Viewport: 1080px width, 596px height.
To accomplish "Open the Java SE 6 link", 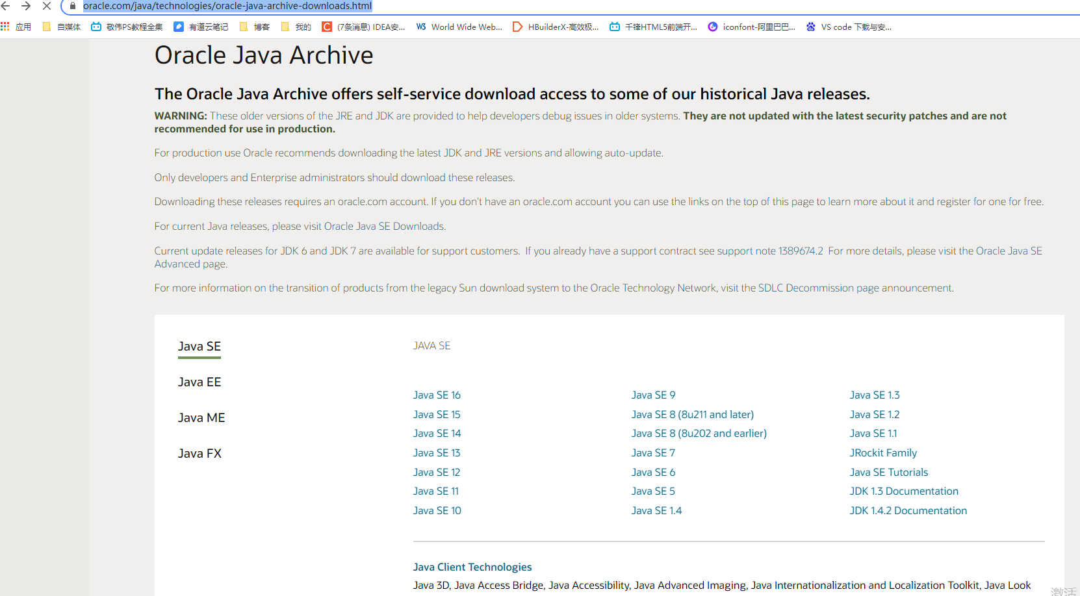I will pos(653,473).
